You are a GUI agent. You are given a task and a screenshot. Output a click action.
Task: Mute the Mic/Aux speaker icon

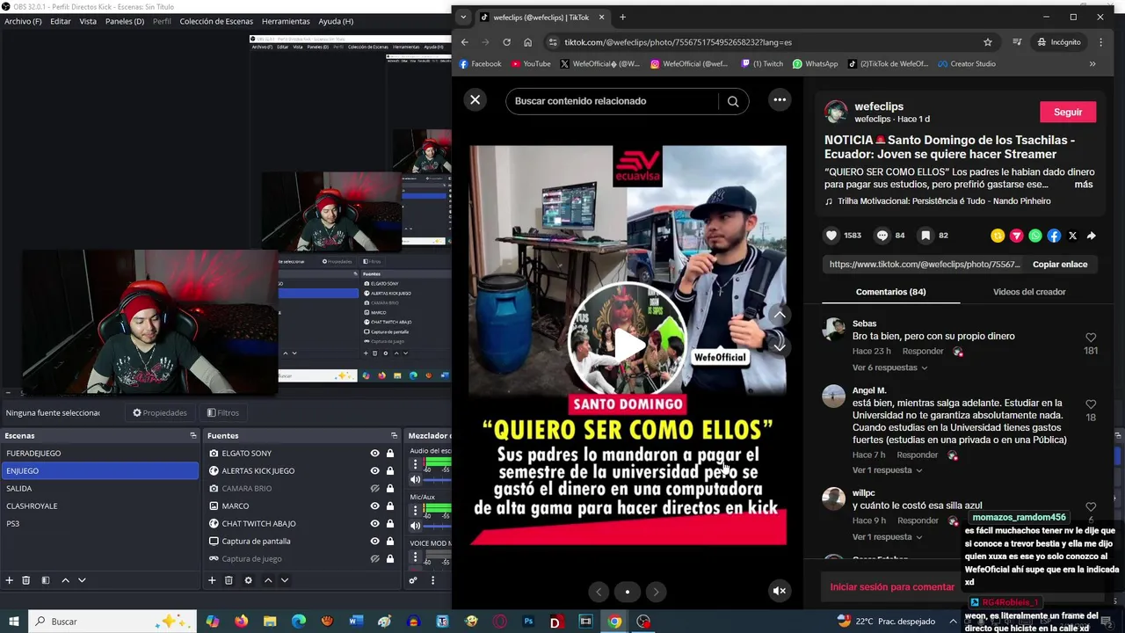coord(415,526)
